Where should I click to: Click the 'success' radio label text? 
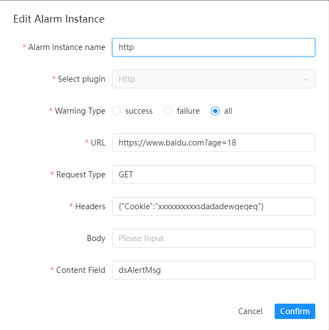coord(139,111)
